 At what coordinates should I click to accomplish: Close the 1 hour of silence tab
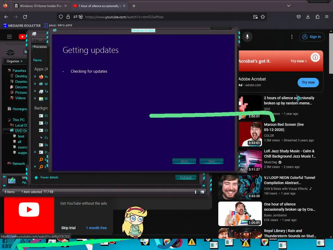click(124, 6)
